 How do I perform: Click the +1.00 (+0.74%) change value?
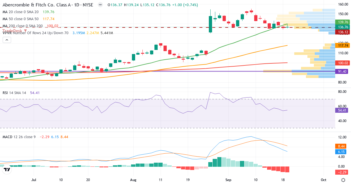pyautogui.click(x=185, y=5)
